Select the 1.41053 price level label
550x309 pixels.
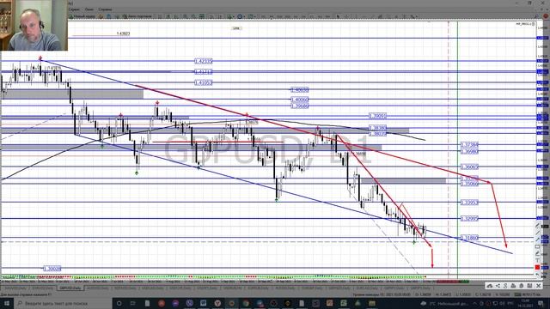(x=204, y=83)
